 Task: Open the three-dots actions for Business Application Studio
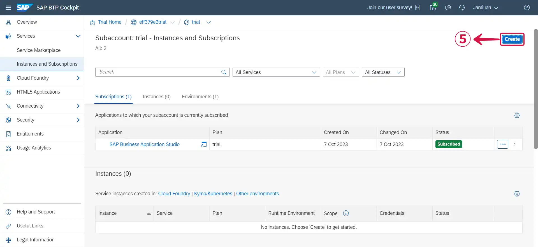coord(503,144)
